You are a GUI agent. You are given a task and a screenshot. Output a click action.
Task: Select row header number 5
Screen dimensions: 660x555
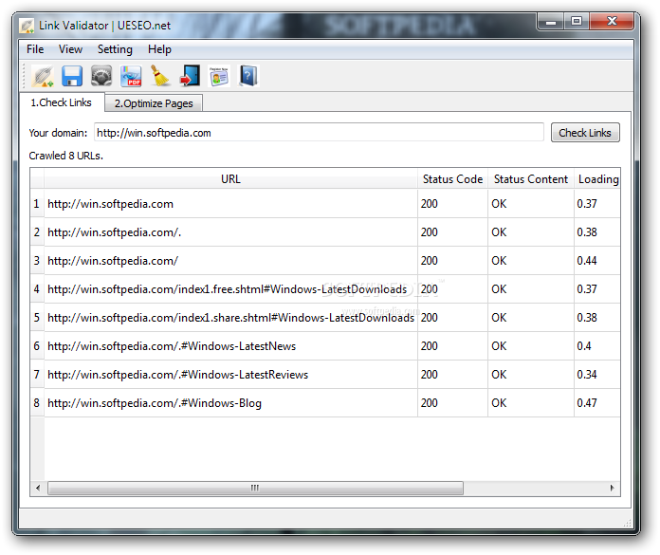[37, 318]
